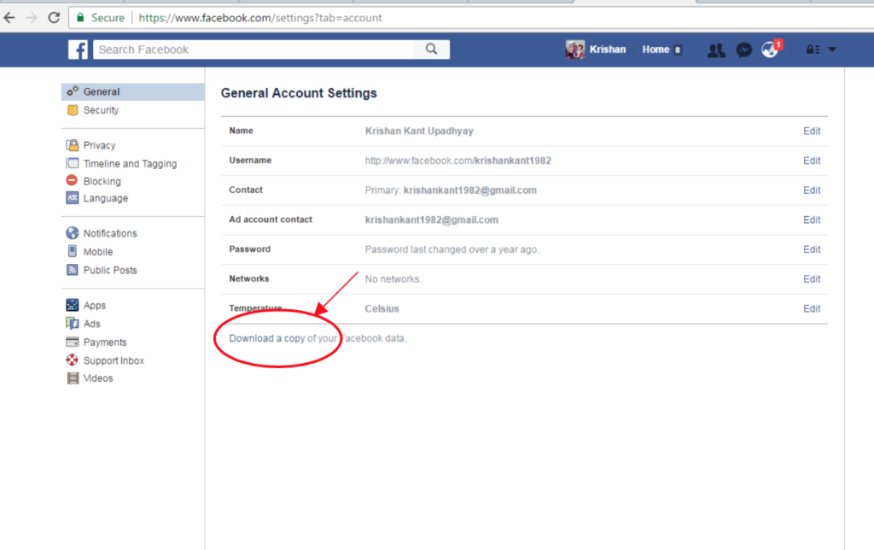874x550 pixels.
Task: Open Notifications settings label
Action: (110, 233)
